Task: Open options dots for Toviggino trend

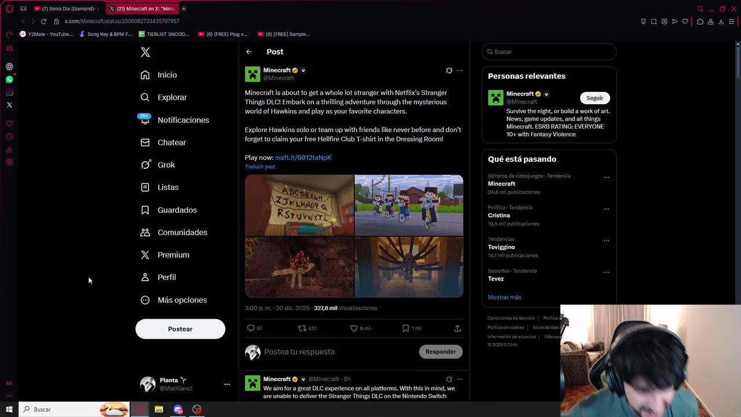Action: tap(606, 241)
